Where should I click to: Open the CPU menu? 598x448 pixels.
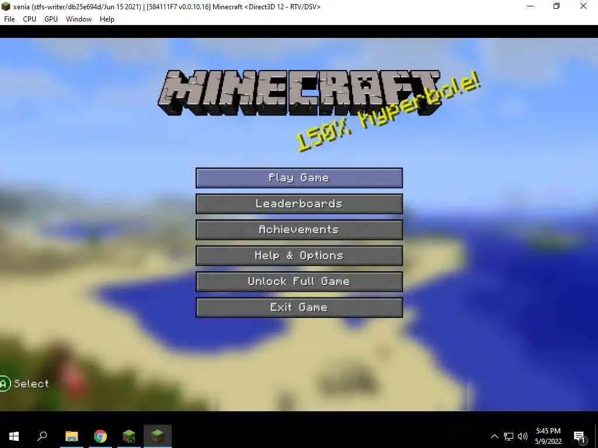click(x=29, y=19)
